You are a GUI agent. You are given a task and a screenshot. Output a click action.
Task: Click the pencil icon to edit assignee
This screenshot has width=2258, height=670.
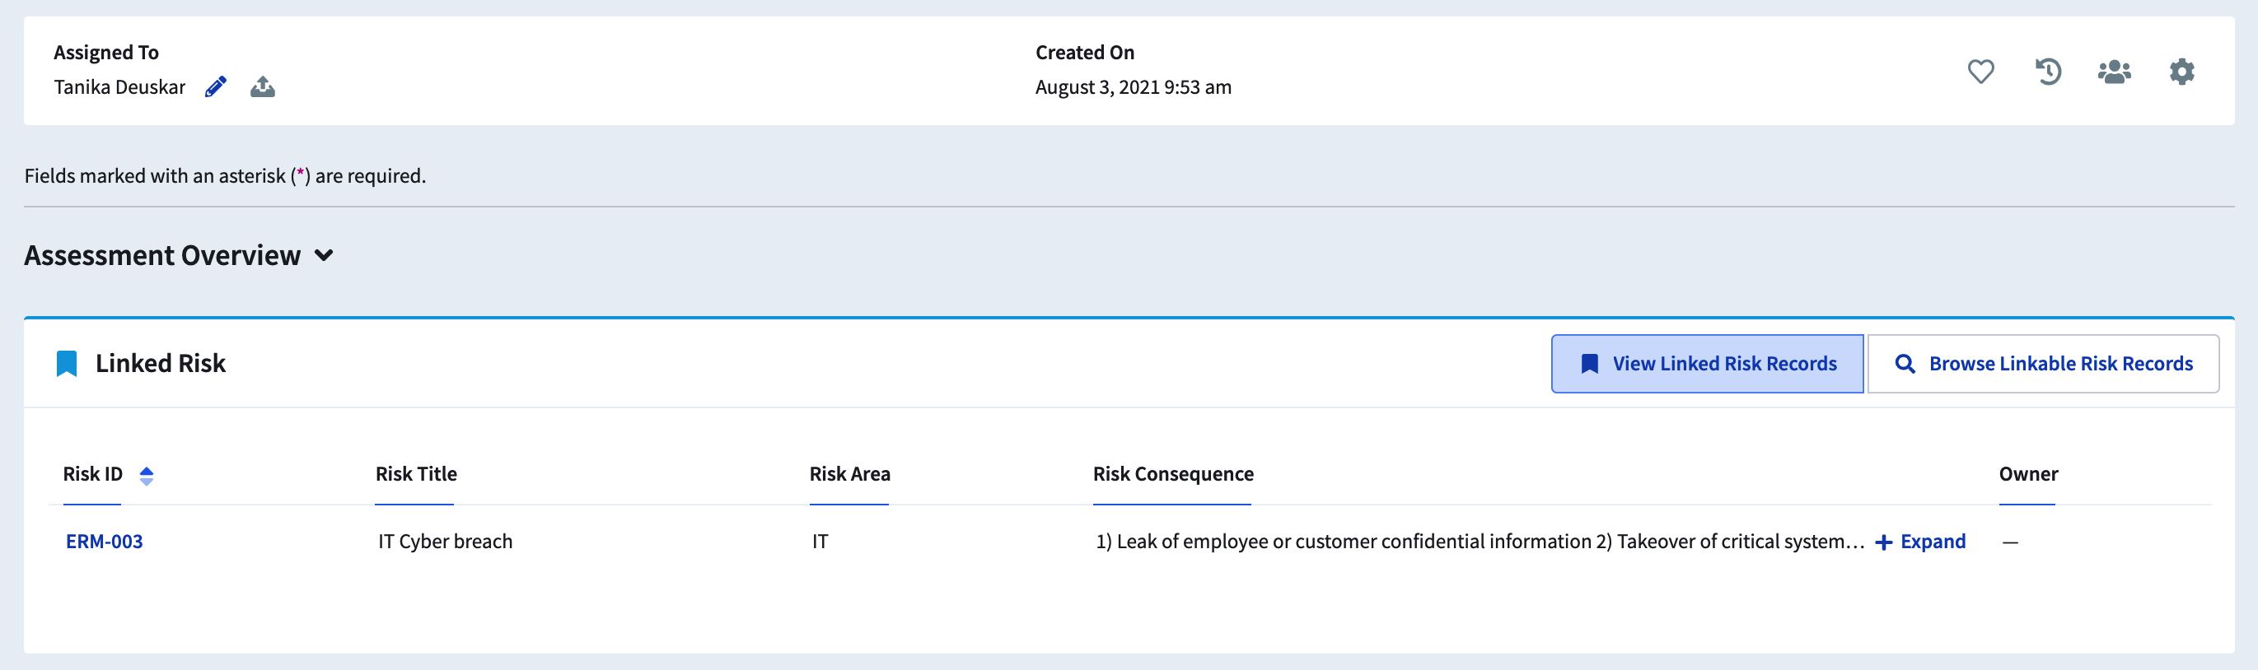[x=216, y=87]
